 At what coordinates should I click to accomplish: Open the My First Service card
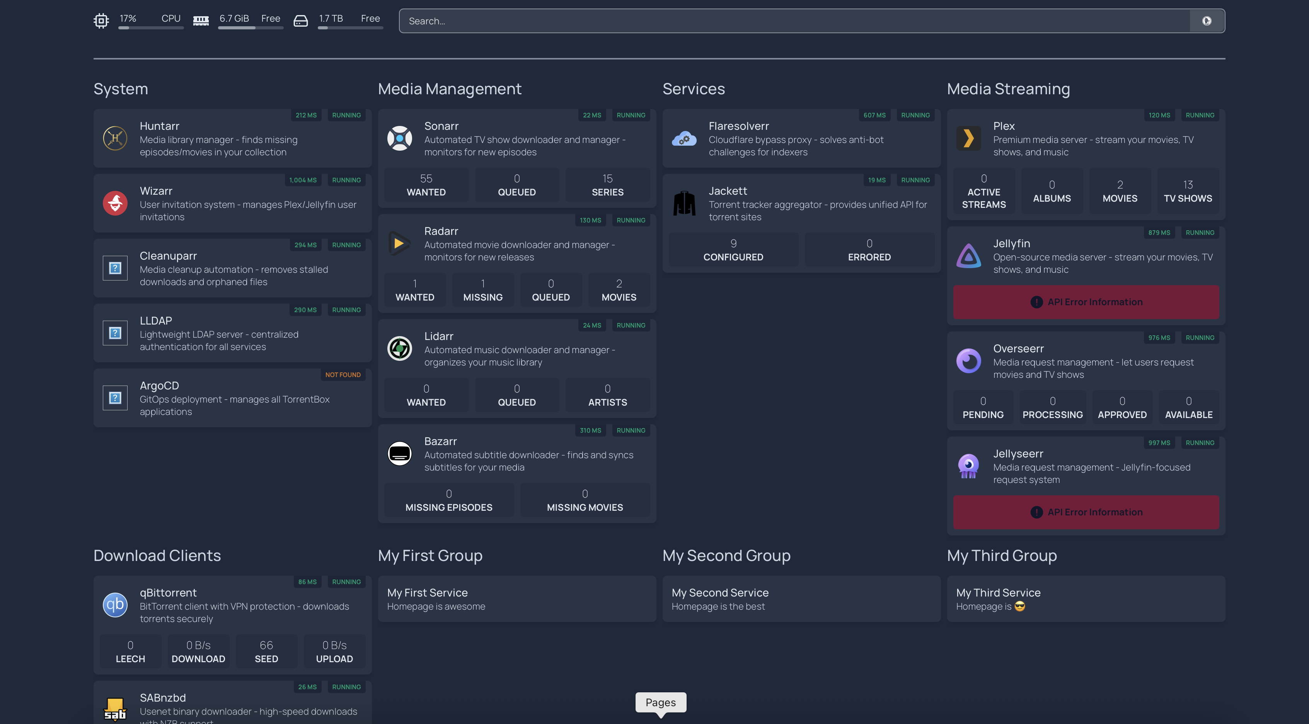517,598
